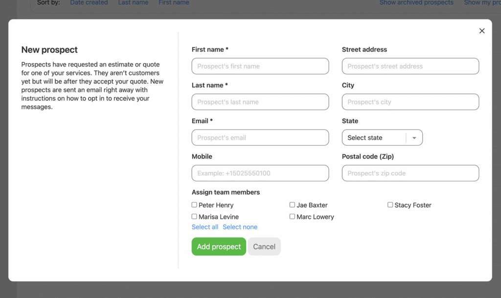The height and width of the screenshot is (298, 501).
Task: Open the Select state combo box
Action: point(374,138)
